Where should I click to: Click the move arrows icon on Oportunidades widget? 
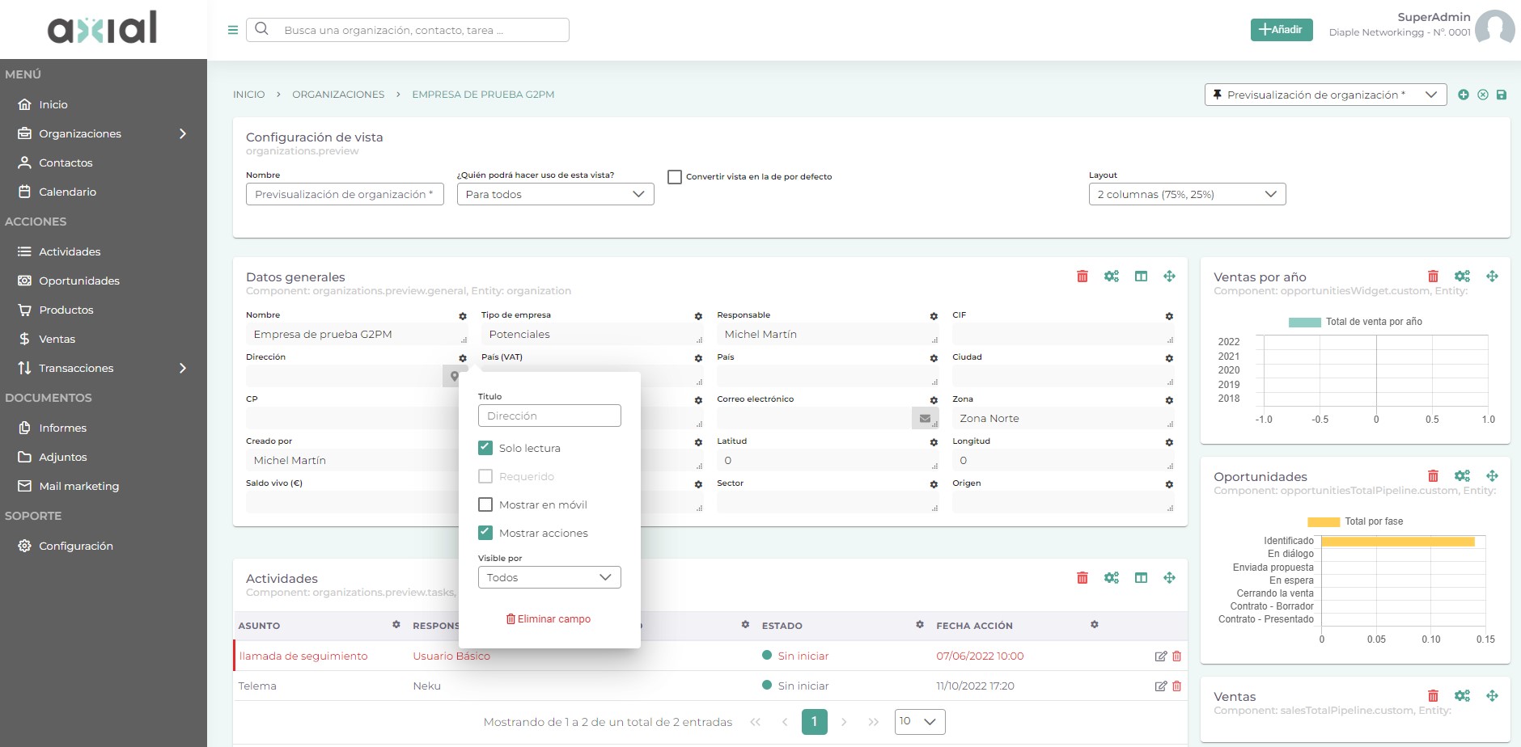pyautogui.click(x=1493, y=475)
